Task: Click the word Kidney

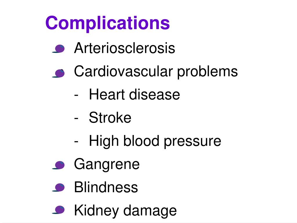Action: 96,211
